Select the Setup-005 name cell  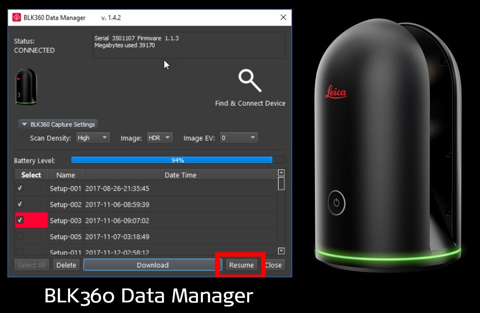coord(66,236)
